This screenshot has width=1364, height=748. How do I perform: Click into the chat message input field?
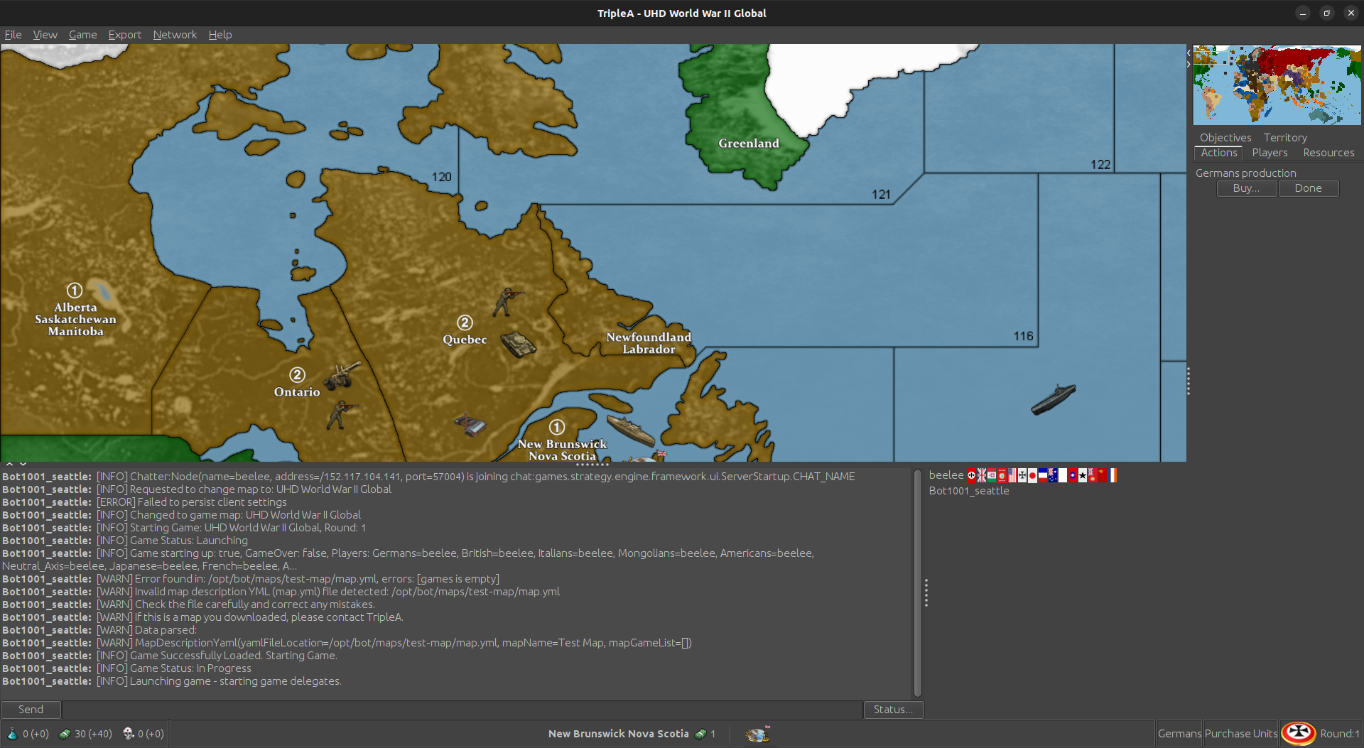462,710
